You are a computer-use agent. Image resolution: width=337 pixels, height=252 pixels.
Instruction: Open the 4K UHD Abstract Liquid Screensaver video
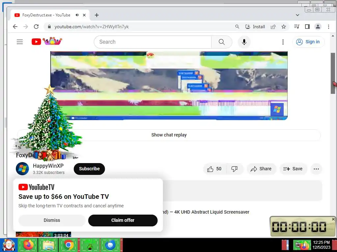click(206, 212)
